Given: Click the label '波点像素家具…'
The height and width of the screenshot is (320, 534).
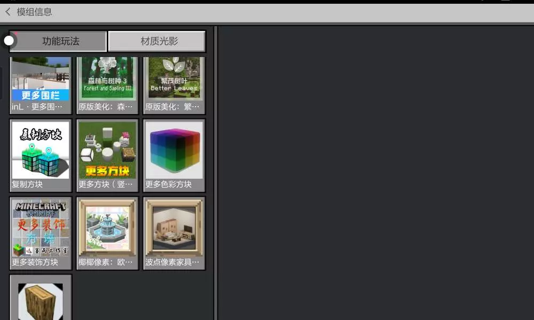Looking at the screenshot, I should click(172, 262).
